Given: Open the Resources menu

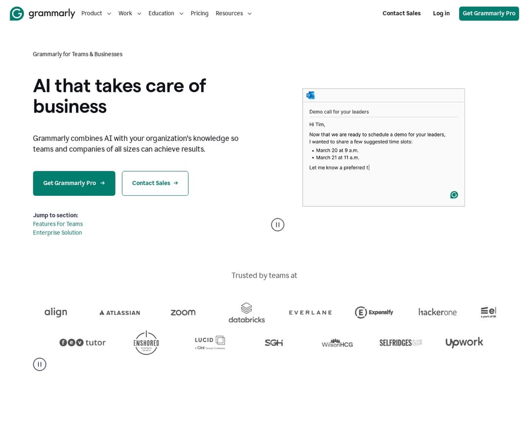Looking at the screenshot, I should coord(234,13).
